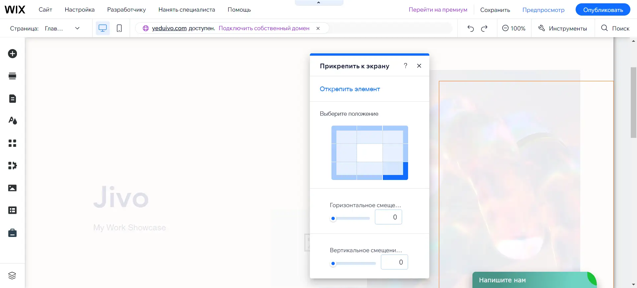Viewport: 637px width, 288px height.
Task: Click the Опубликовать button
Action: [x=603, y=10]
